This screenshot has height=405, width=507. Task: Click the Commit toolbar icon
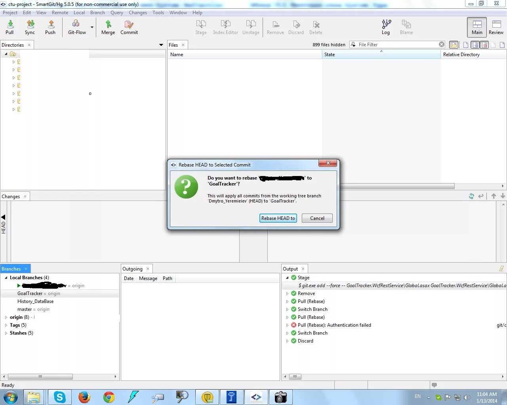129,27
